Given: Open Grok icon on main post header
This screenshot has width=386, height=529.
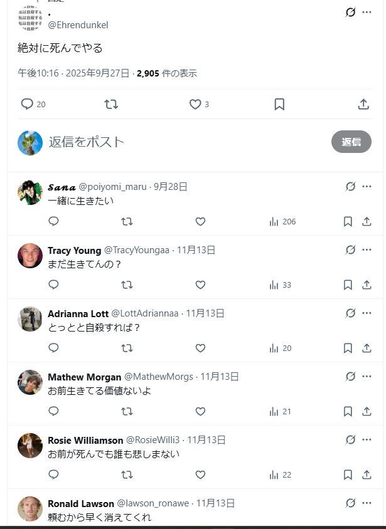Looking at the screenshot, I should [350, 13].
